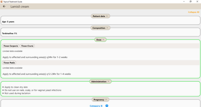The height and width of the screenshot is (107, 201).
Task: Close the Topical Treatment Guide window
Action: tap(197, 2)
